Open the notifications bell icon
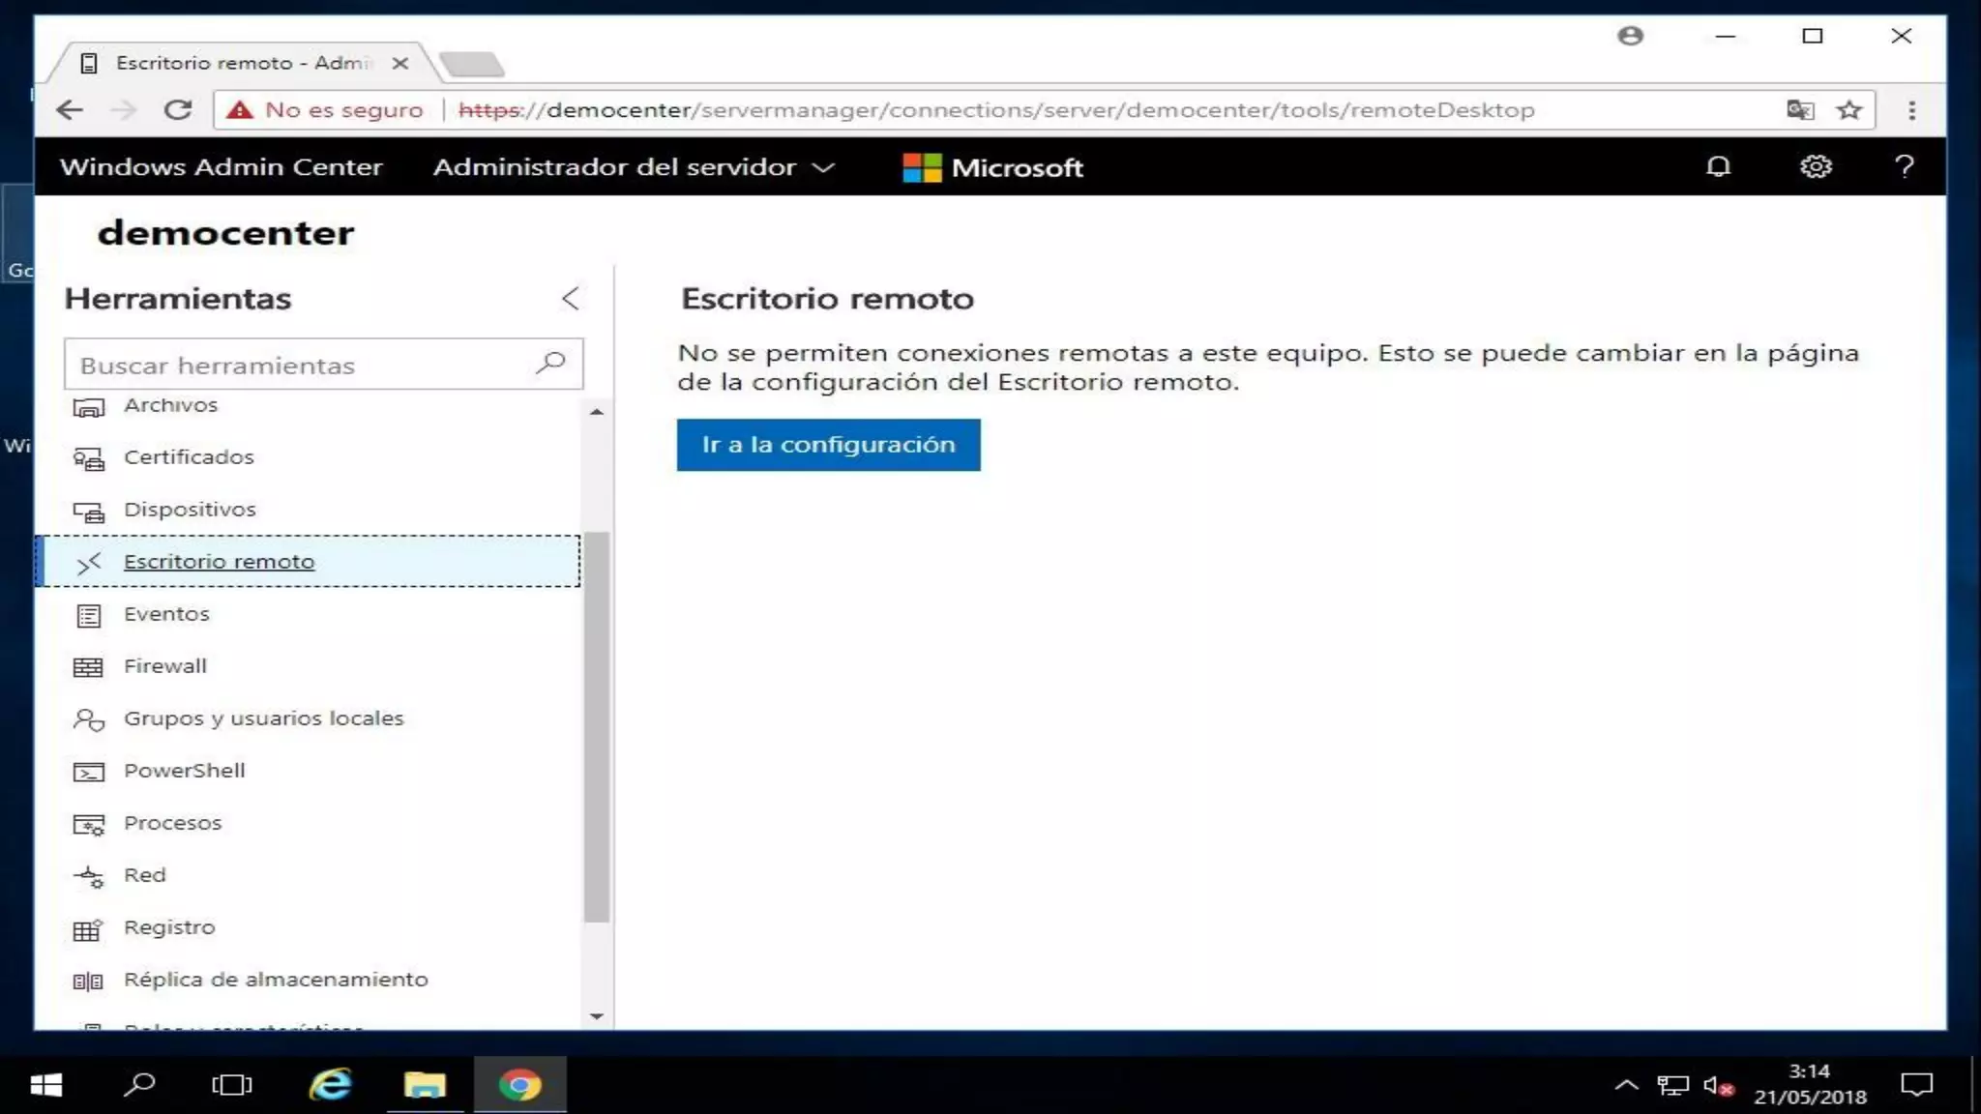Image resolution: width=1981 pixels, height=1114 pixels. click(1718, 166)
